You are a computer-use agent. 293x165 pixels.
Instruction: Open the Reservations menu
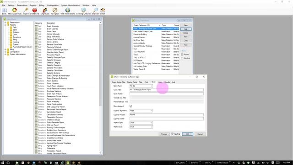tap(22, 5)
